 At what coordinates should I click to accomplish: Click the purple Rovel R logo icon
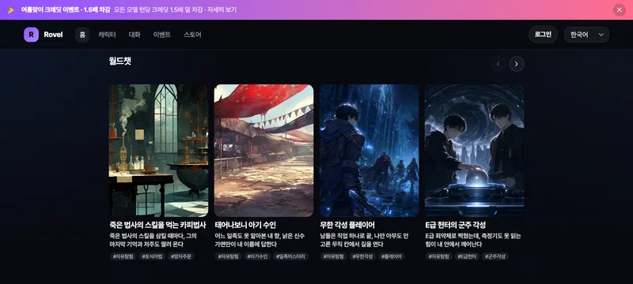(31, 35)
